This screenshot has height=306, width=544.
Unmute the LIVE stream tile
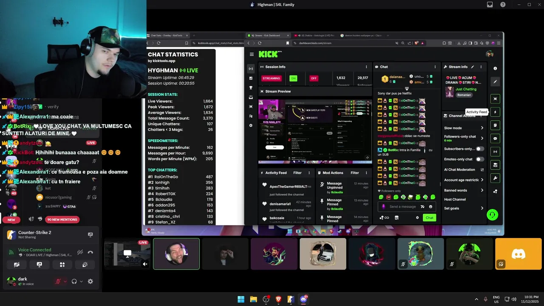145,264
